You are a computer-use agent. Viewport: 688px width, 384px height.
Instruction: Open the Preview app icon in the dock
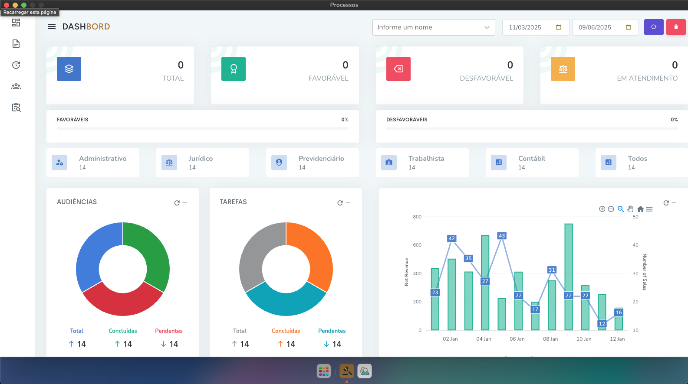click(365, 371)
